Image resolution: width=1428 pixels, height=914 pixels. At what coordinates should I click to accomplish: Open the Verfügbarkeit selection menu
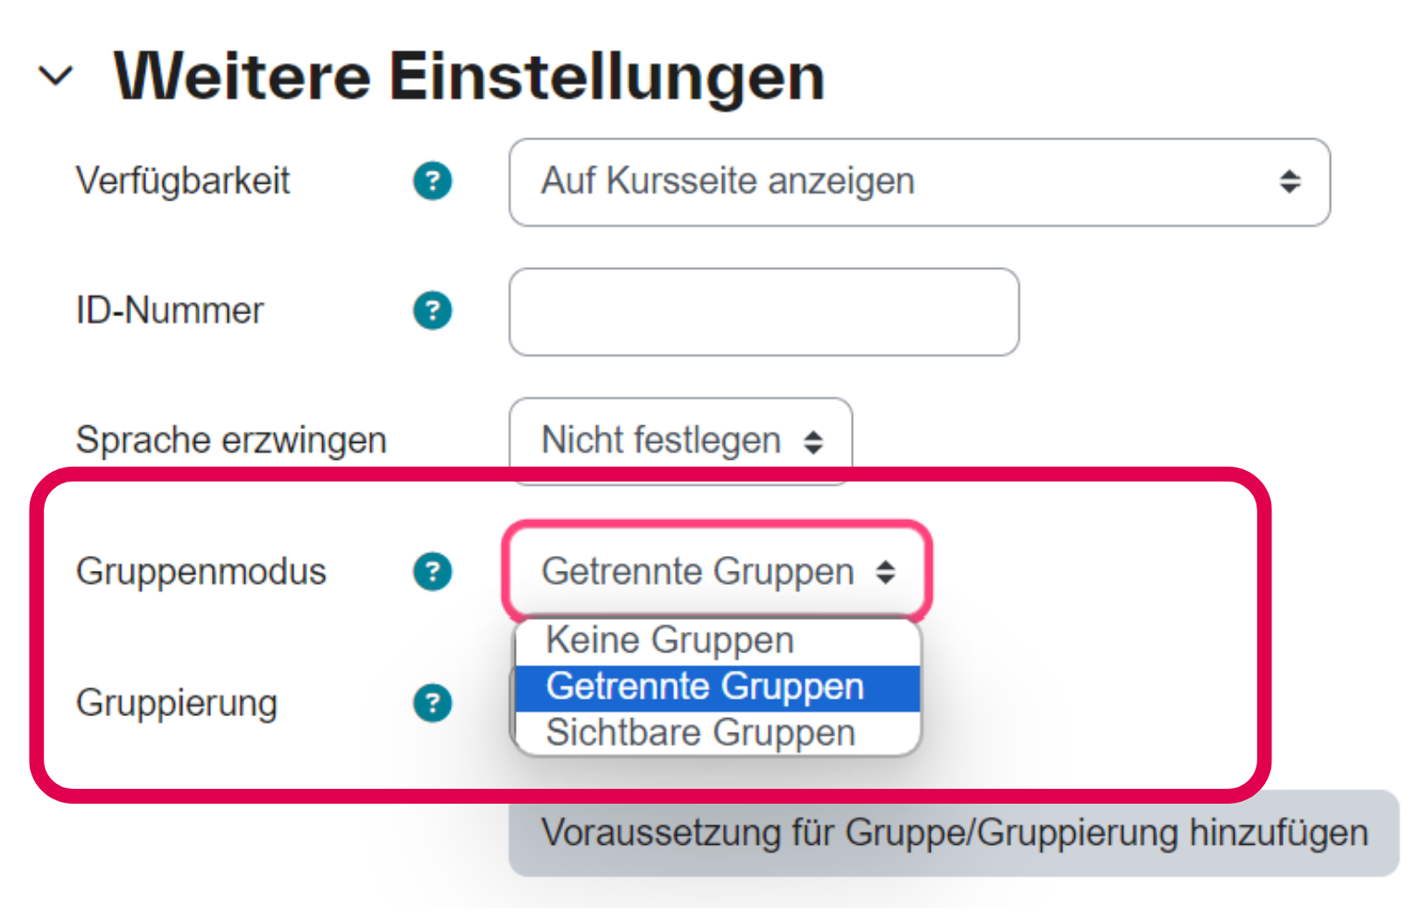(x=919, y=181)
